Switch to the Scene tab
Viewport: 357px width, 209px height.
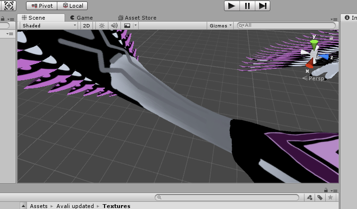tap(41, 18)
